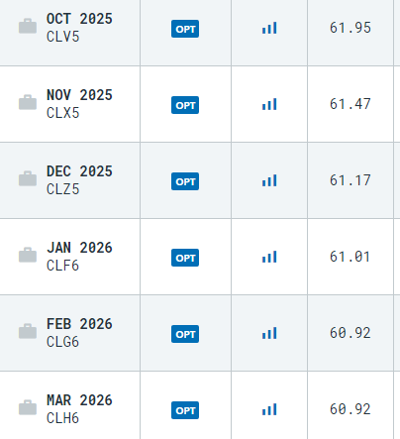The height and width of the screenshot is (439, 400).
Task: Open OPT options for OCT 2025
Action: coord(185,29)
